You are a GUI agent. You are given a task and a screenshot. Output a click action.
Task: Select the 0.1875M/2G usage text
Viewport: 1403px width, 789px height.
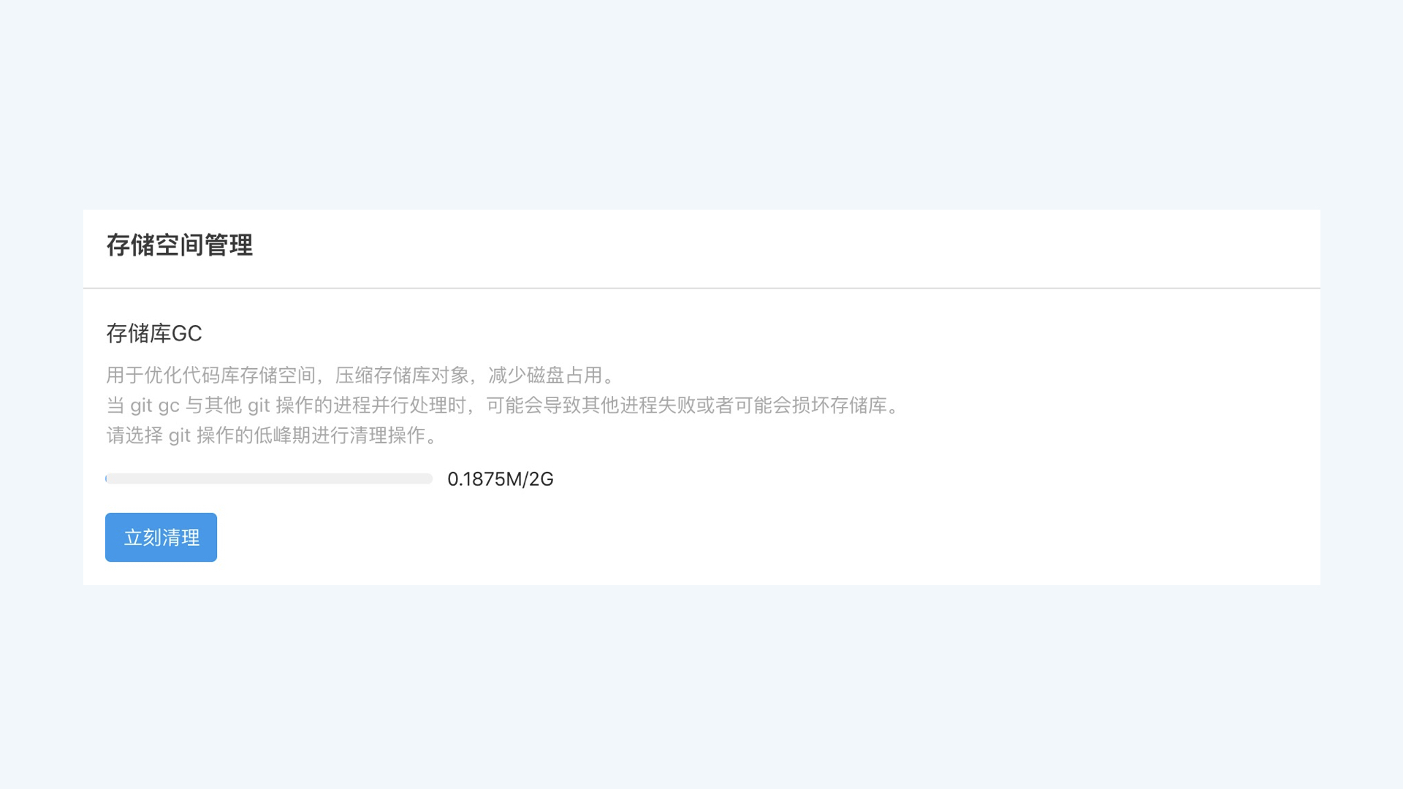501,479
